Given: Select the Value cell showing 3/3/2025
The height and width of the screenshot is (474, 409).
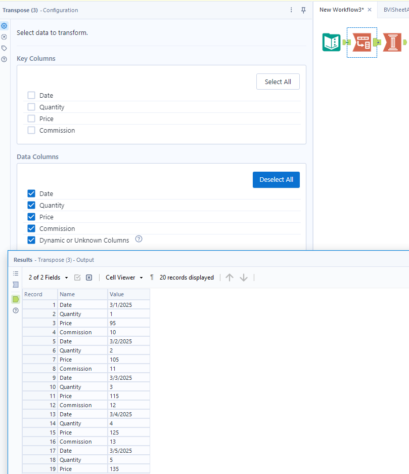Looking at the screenshot, I should (129, 378).
